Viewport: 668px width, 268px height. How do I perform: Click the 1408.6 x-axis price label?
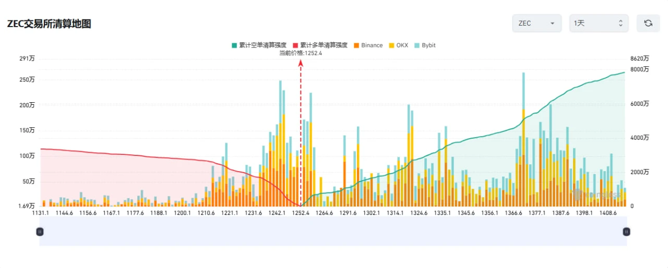coord(607,213)
